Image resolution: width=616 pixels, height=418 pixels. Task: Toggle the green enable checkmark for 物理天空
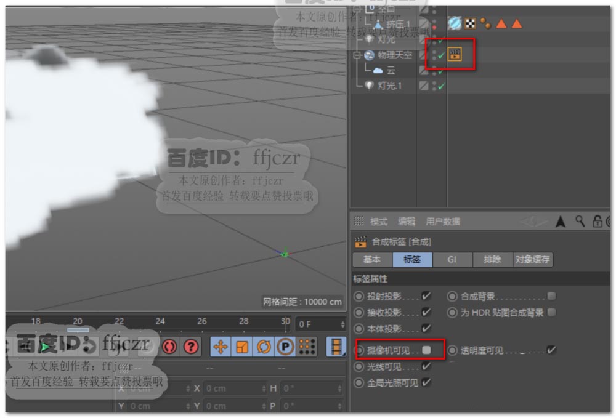point(441,55)
